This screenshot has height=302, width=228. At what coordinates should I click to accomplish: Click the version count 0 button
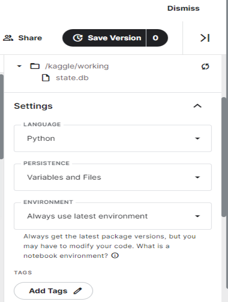coord(157,38)
